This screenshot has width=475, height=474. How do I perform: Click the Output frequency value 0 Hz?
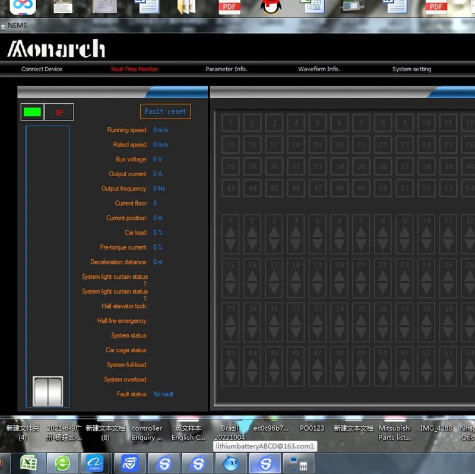159,189
